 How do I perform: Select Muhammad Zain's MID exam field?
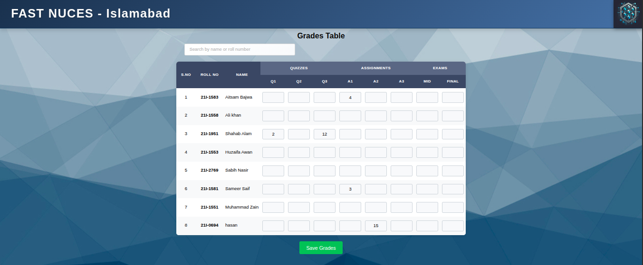coord(427,207)
